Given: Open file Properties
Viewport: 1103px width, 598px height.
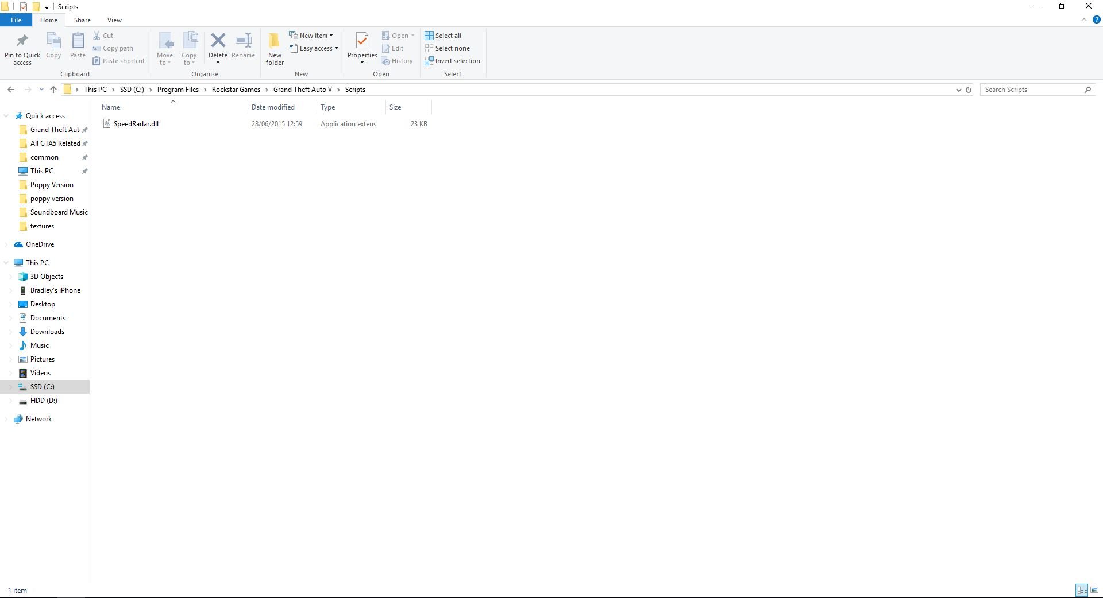Looking at the screenshot, I should pyautogui.click(x=362, y=49).
